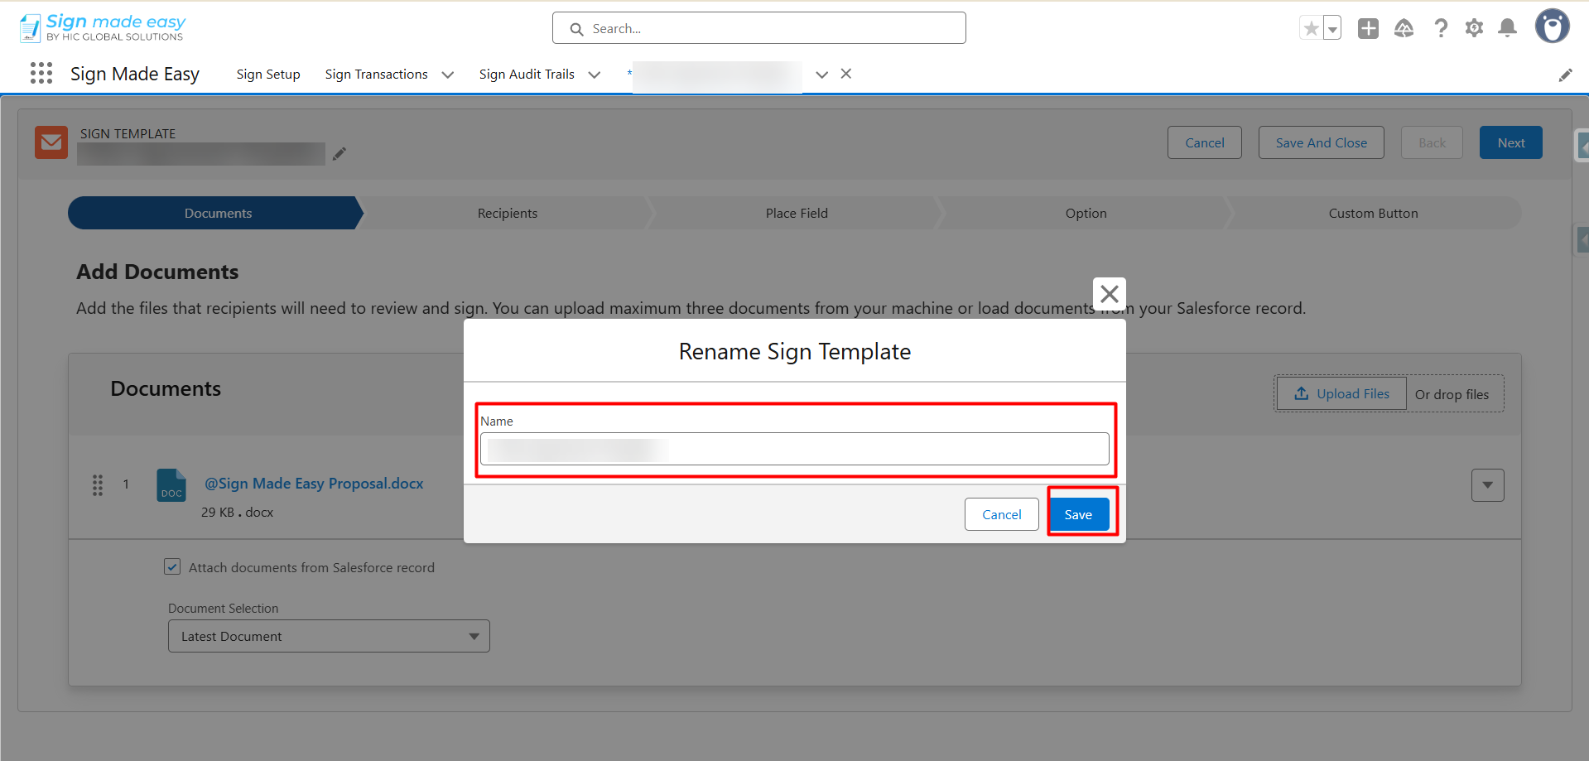The height and width of the screenshot is (761, 1589).
Task: Expand the favorites list dropdown arrow
Action: [x=1332, y=29]
